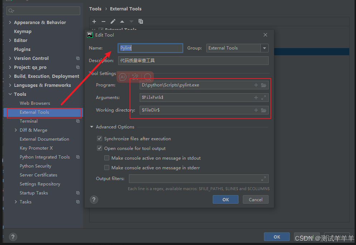
Task: Click magic wand icon in floating overlay
Action: 135,77
